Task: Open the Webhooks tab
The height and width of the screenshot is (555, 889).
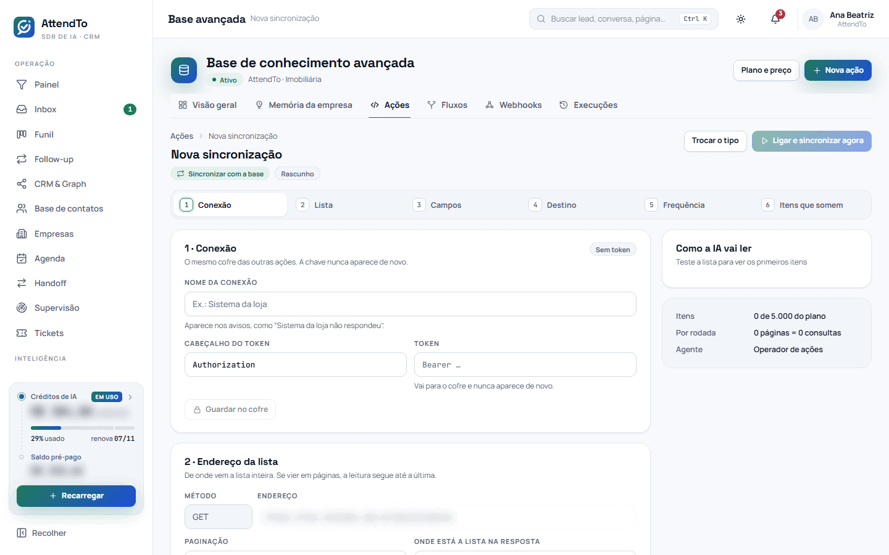Action: [514, 105]
